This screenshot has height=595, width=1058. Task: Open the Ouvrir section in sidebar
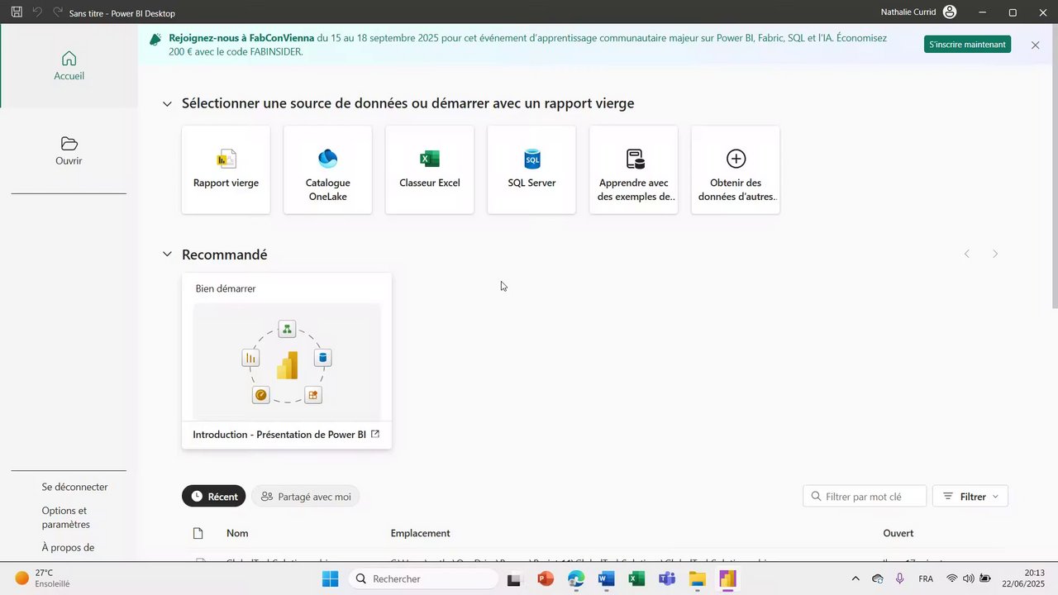pos(69,151)
